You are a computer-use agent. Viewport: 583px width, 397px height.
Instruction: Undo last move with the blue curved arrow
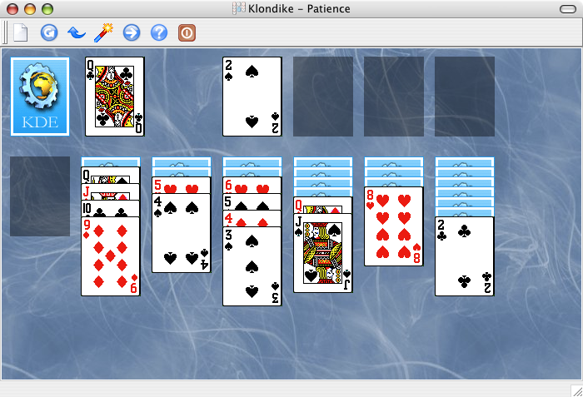(x=77, y=33)
